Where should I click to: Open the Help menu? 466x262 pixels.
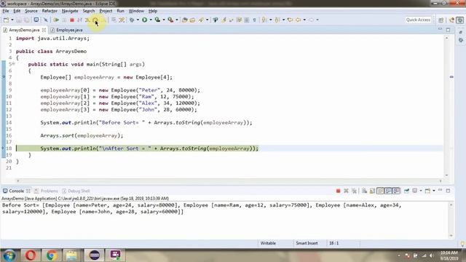click(153, 11)
